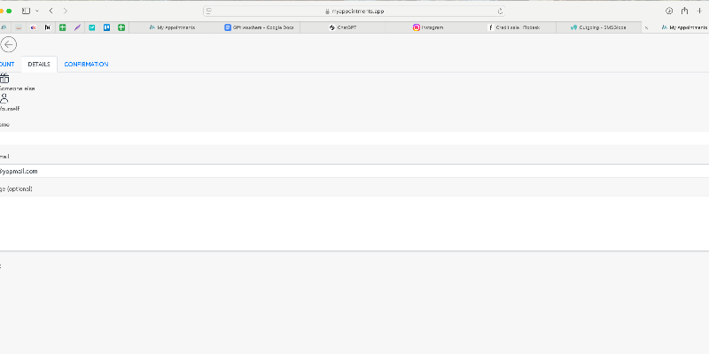Switch to the CONFIRMATION tab

point(86,65)
